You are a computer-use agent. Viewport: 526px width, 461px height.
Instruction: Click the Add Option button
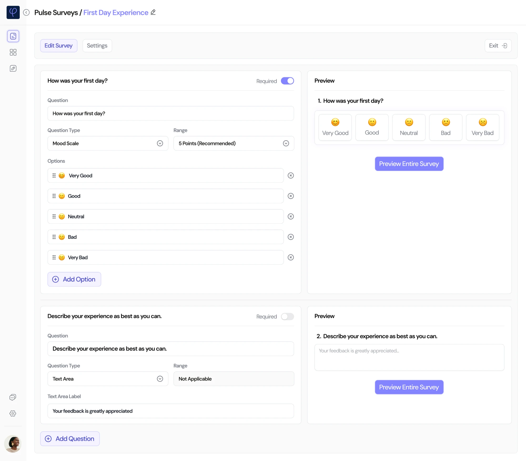(74, 279)
